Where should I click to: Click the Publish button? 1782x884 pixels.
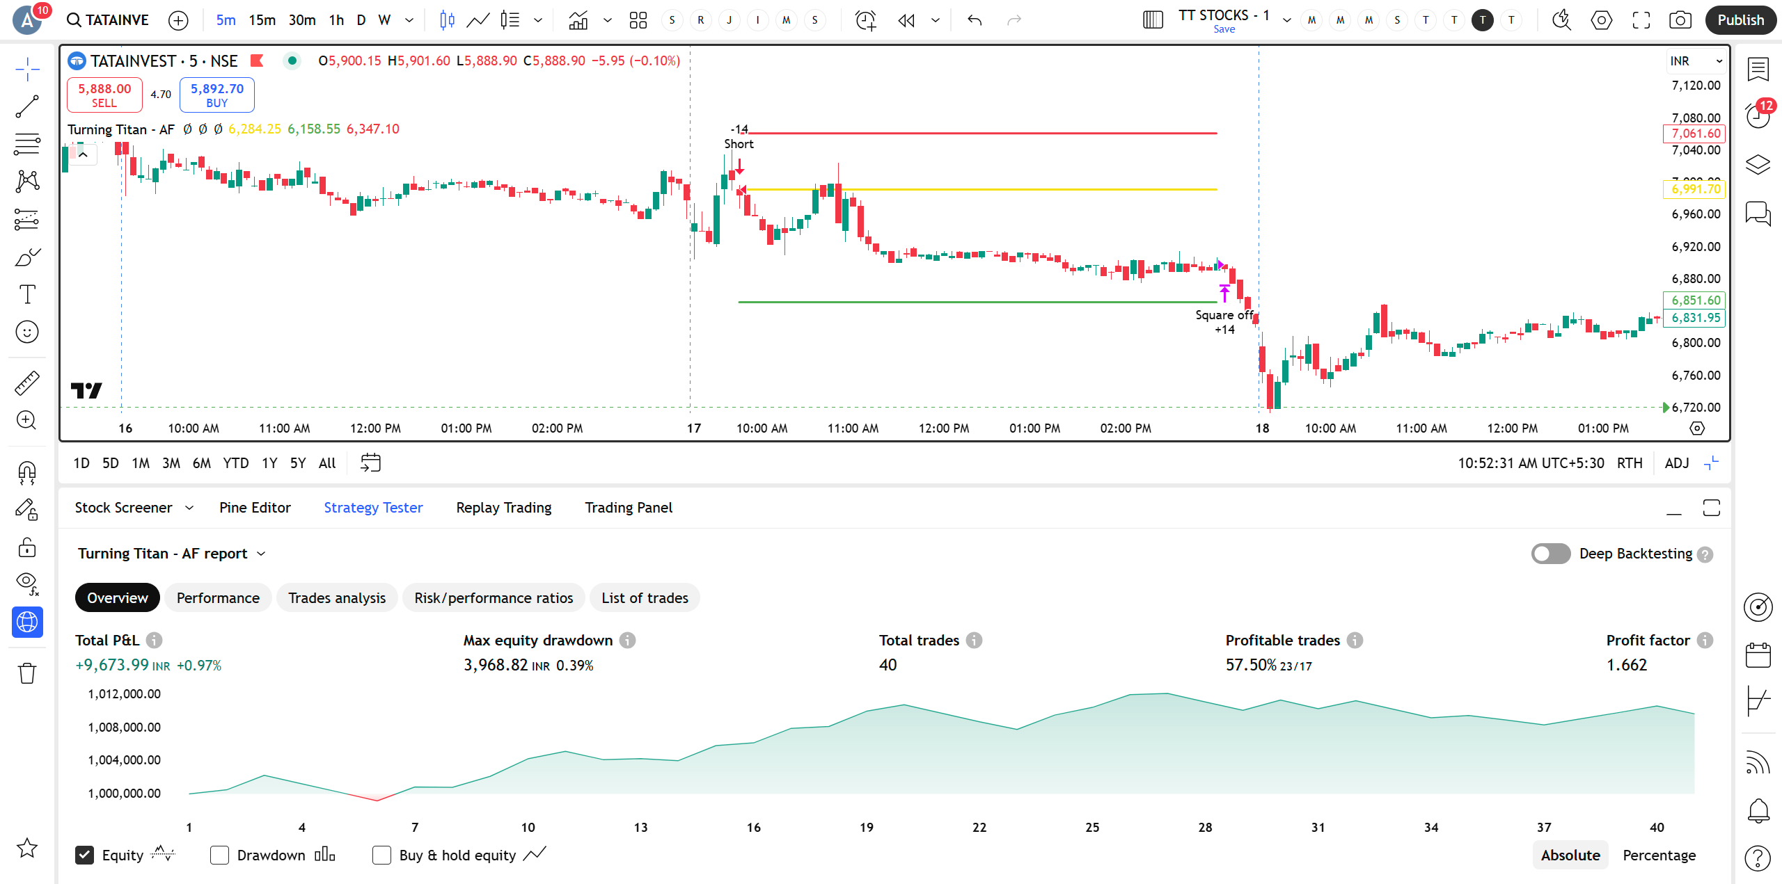click(1740, 20)
